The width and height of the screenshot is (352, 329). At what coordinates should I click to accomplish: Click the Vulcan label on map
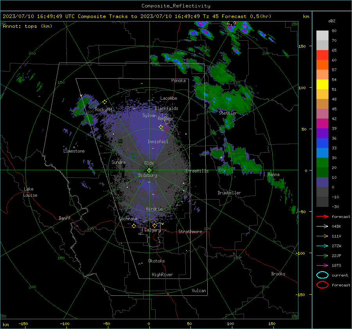(199, 291)
